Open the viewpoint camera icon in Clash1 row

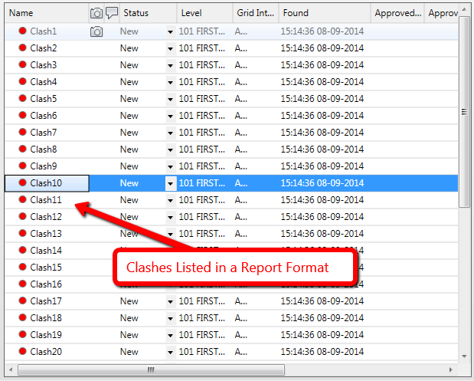96,31
